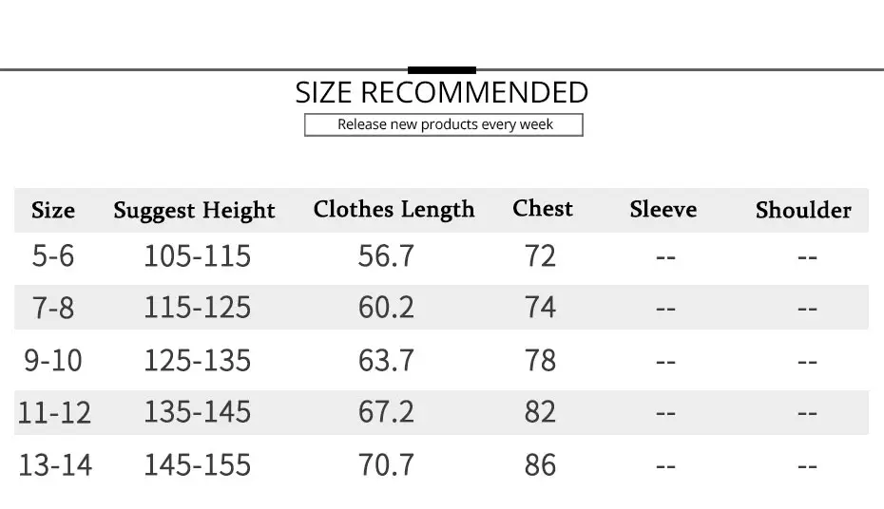
Task: Select the Sleeve column header
Action: click(x=663, y=210)
